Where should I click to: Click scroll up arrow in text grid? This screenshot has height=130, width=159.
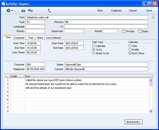(151, 80)
